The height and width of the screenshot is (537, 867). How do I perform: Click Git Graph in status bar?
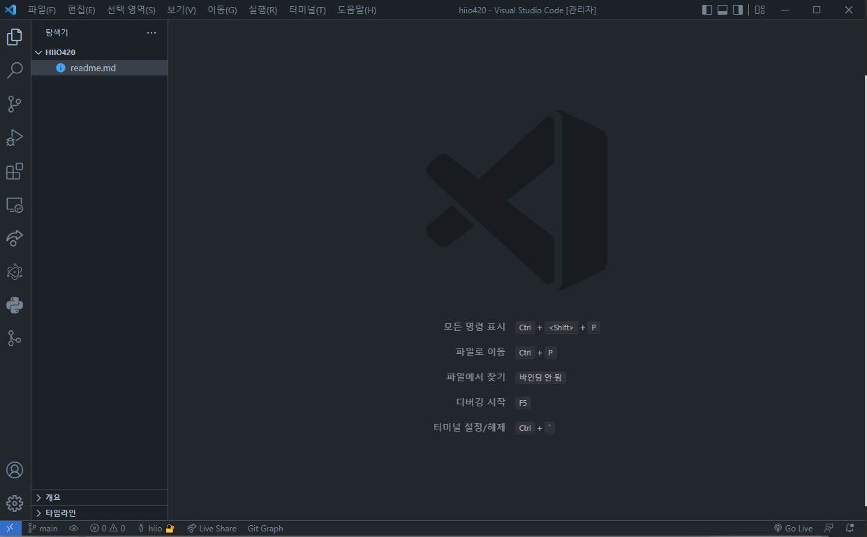point(265,529)
